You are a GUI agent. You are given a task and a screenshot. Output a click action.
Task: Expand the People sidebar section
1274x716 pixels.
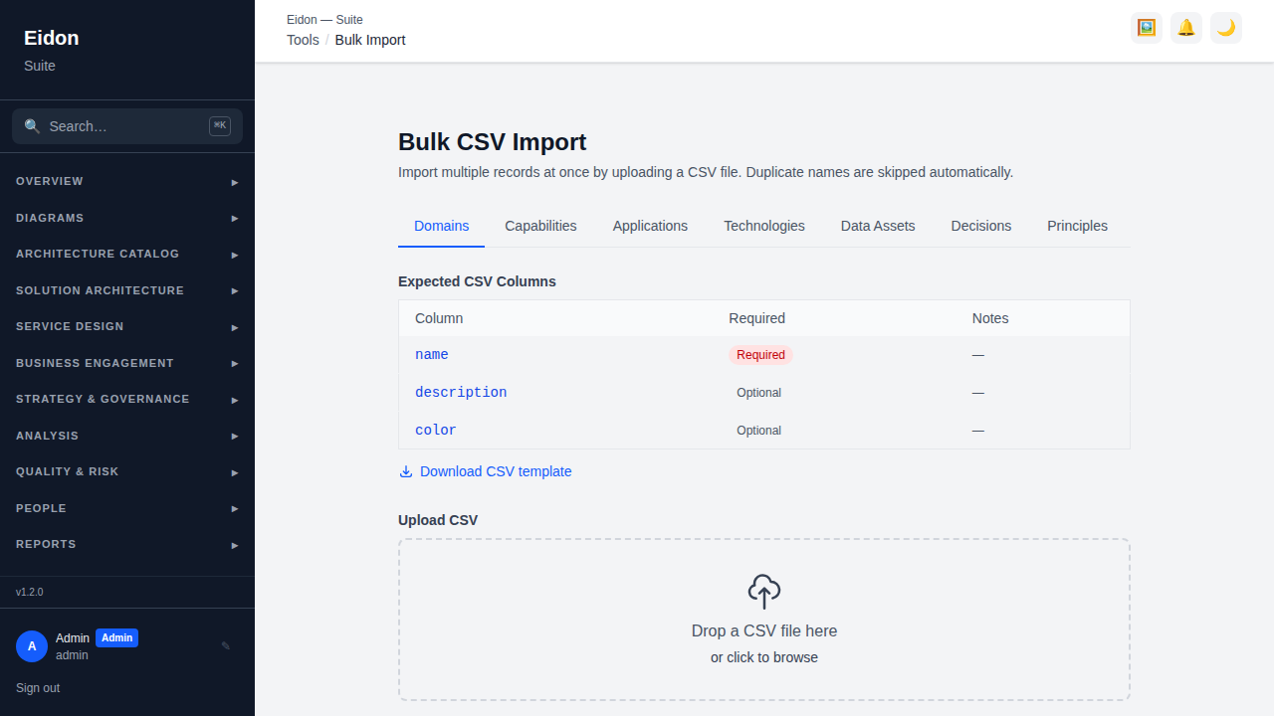coord(127,508)
